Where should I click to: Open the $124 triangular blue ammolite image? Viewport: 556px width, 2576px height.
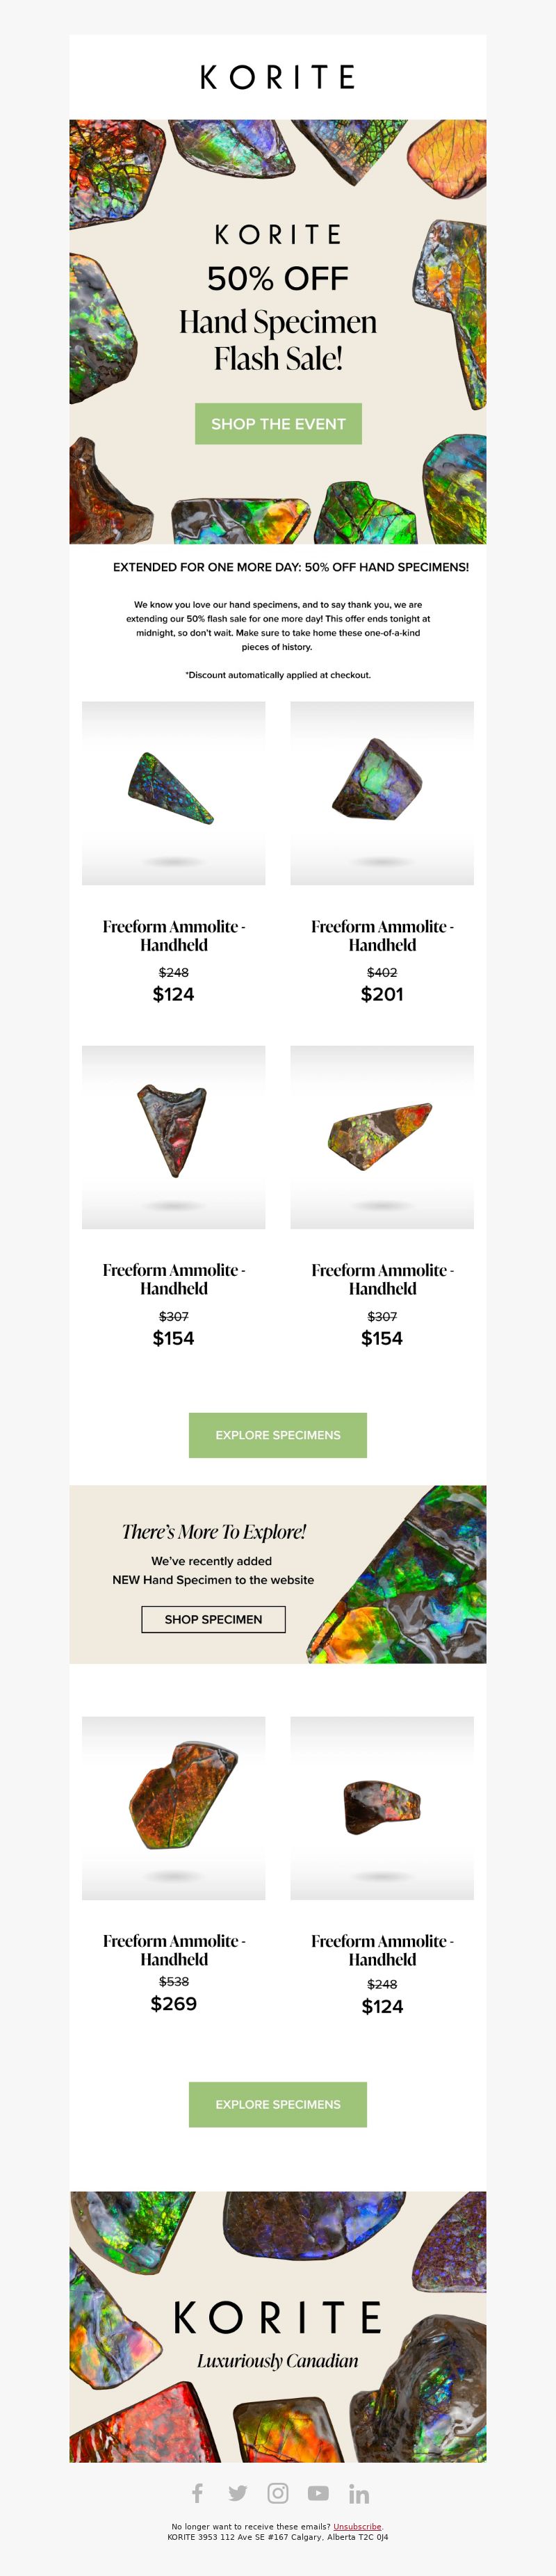(x=174, y=793)
